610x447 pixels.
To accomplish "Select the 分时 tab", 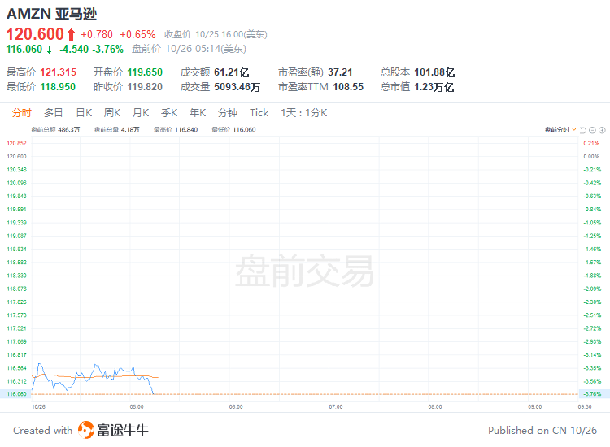I will click(21, 113).
